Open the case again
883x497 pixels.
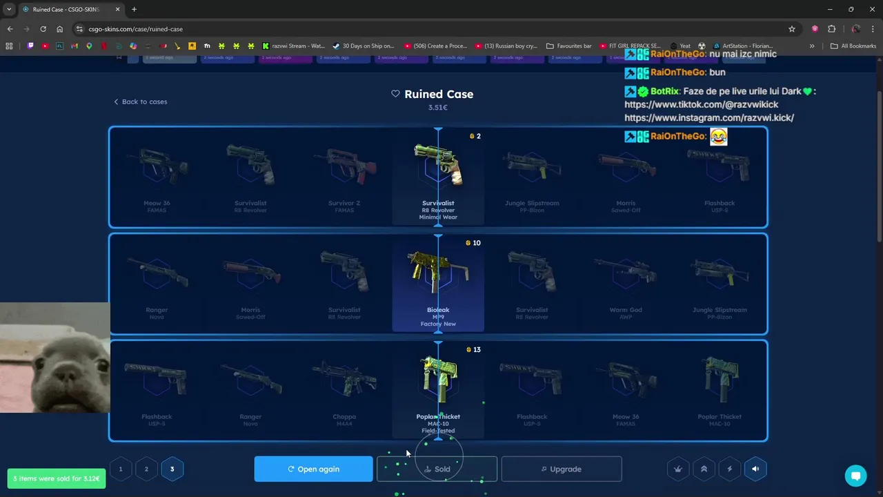(313, 469)
